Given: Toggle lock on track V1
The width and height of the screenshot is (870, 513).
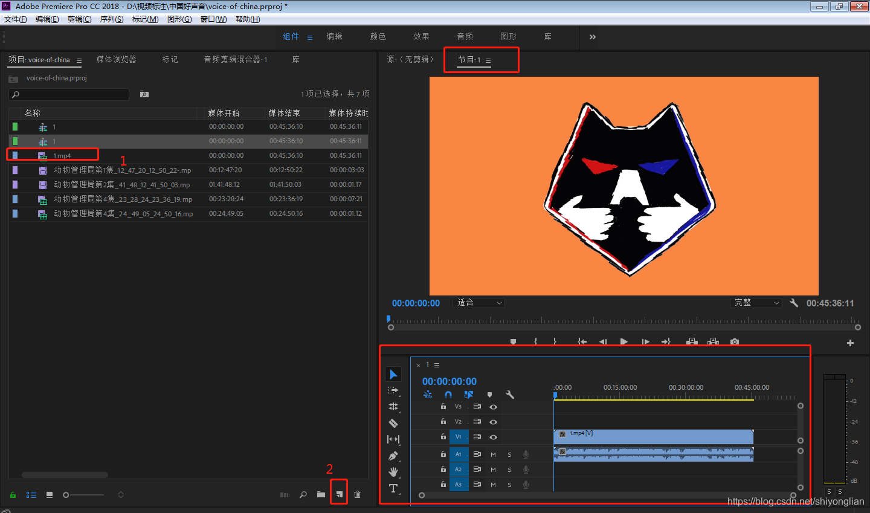Looking at the screenshot, I should coord(443,436).
